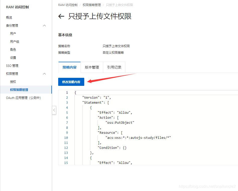The height and width of the screenshot is (191, 238).
Task: Click the "Effect": "Allow" text on line 5
Action: pyautogui.click(x=115, y=113)
